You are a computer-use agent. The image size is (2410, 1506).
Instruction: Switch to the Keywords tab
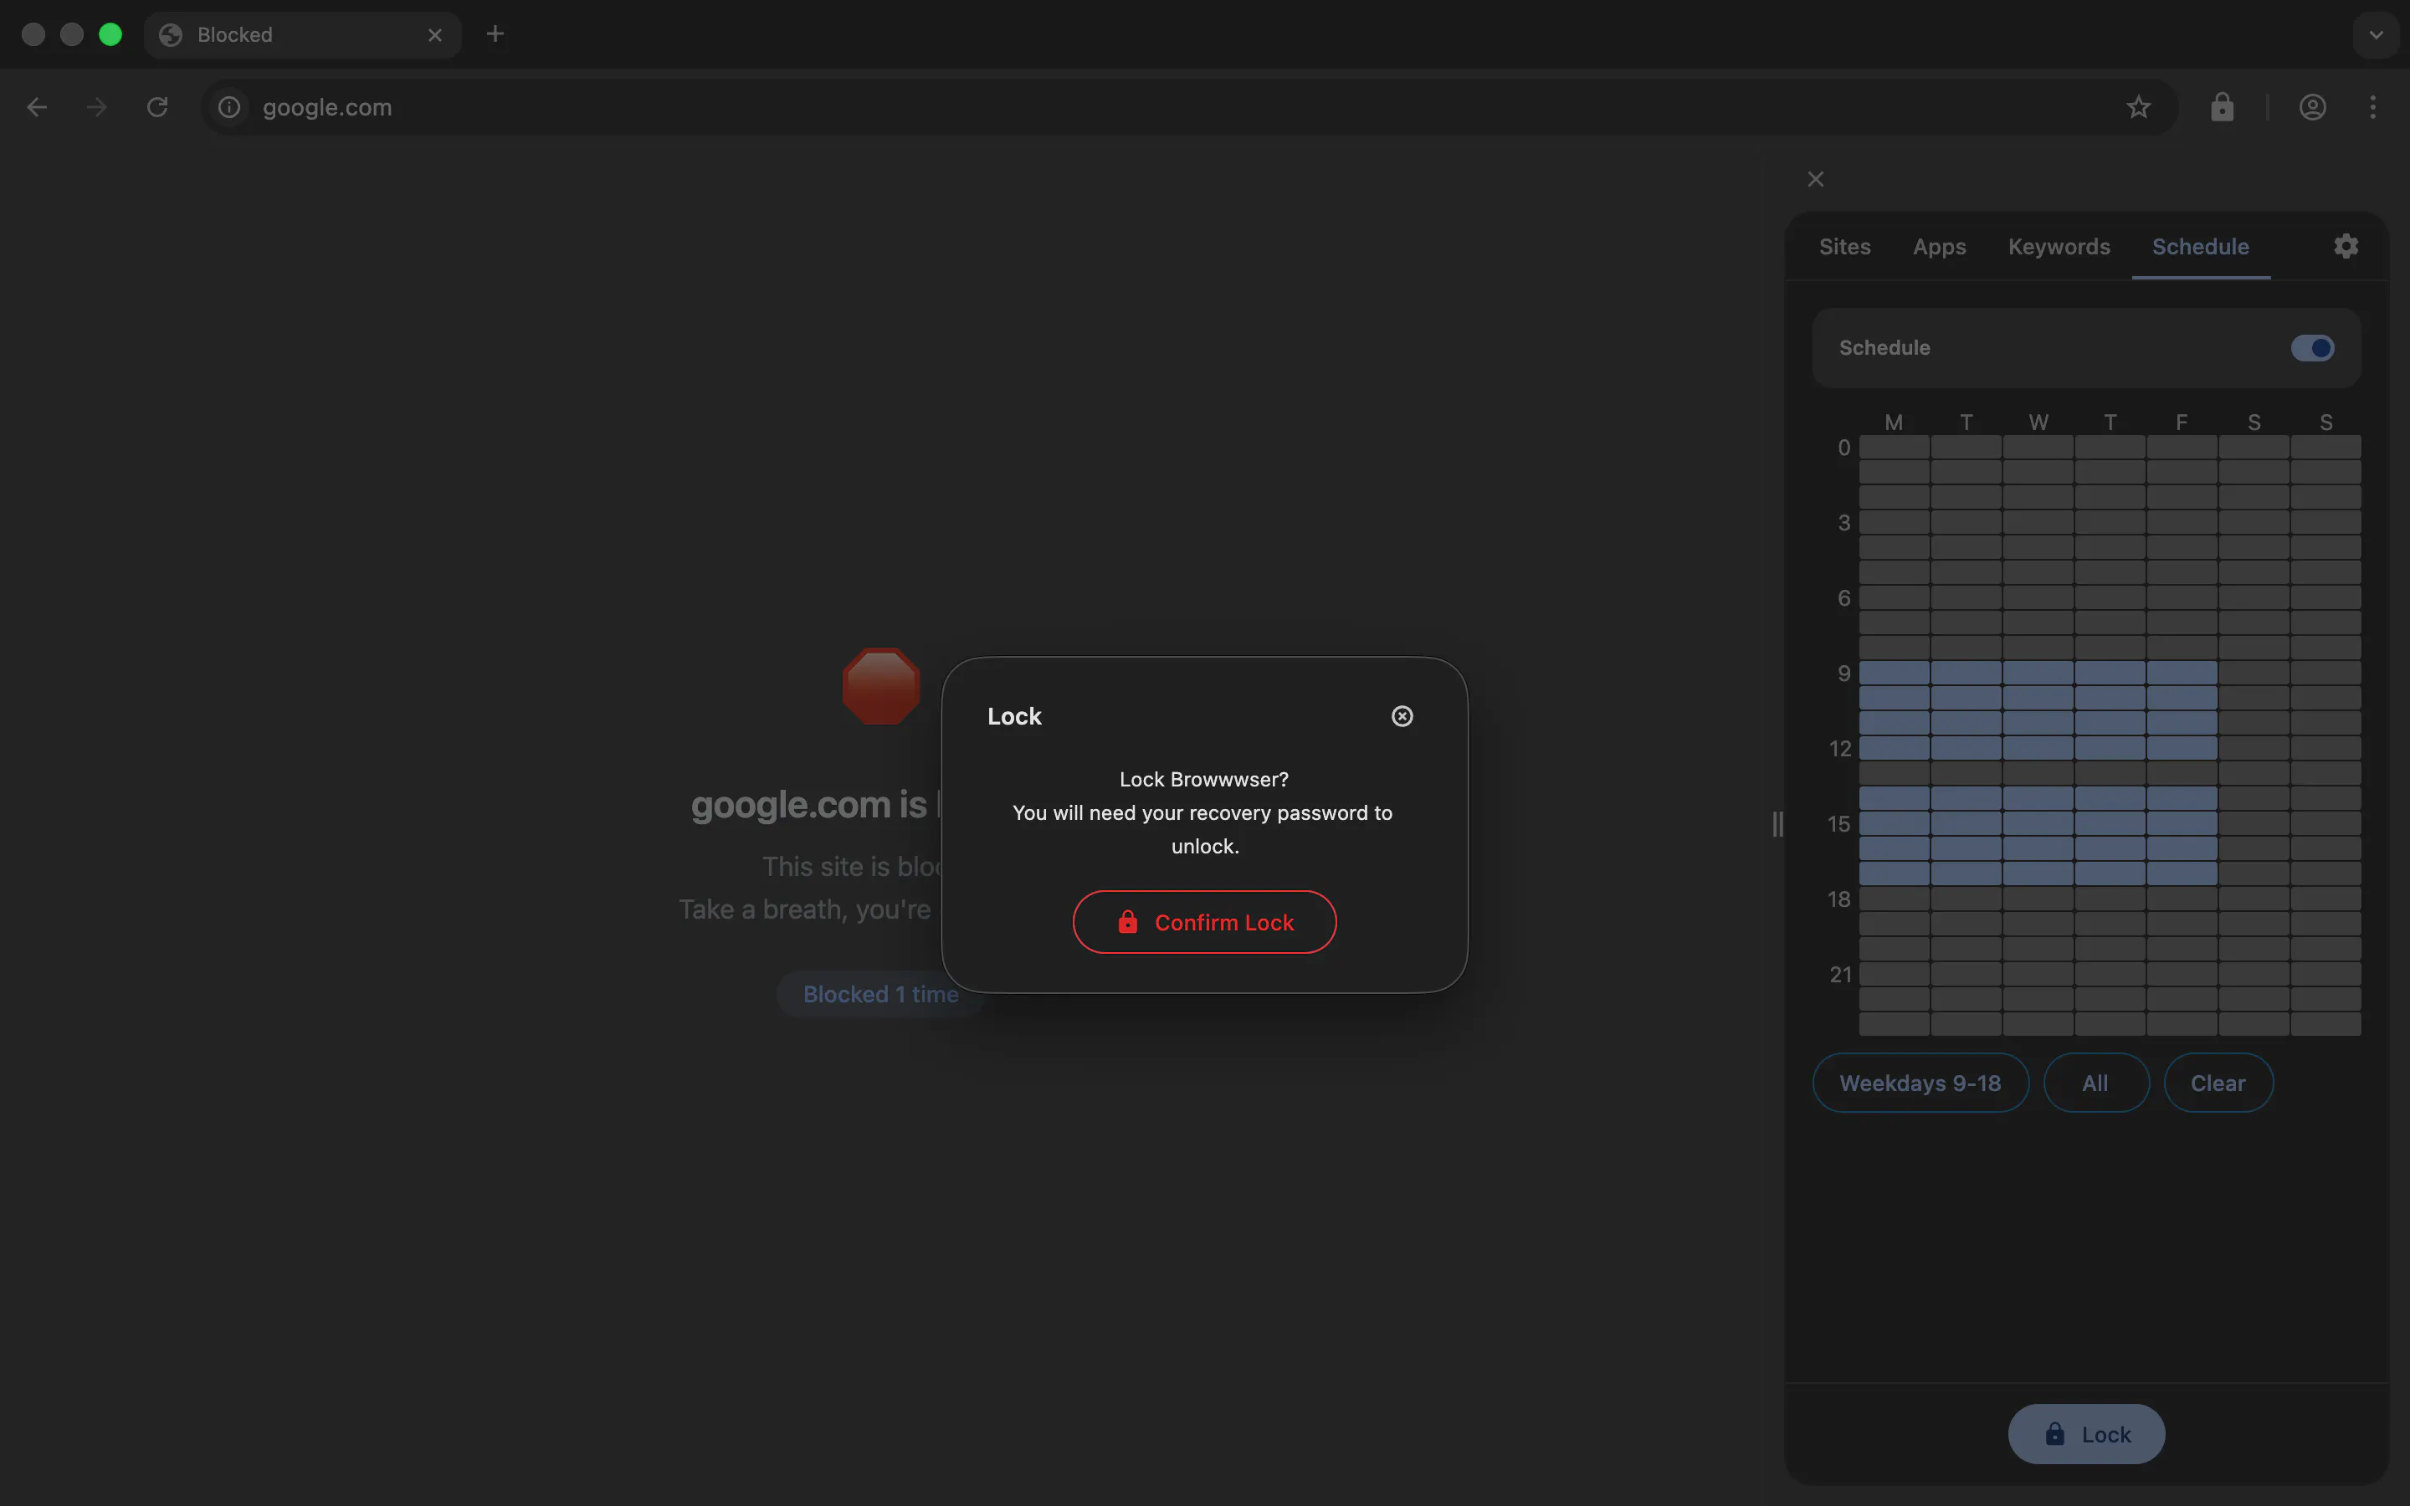(x=2059, y=247)
